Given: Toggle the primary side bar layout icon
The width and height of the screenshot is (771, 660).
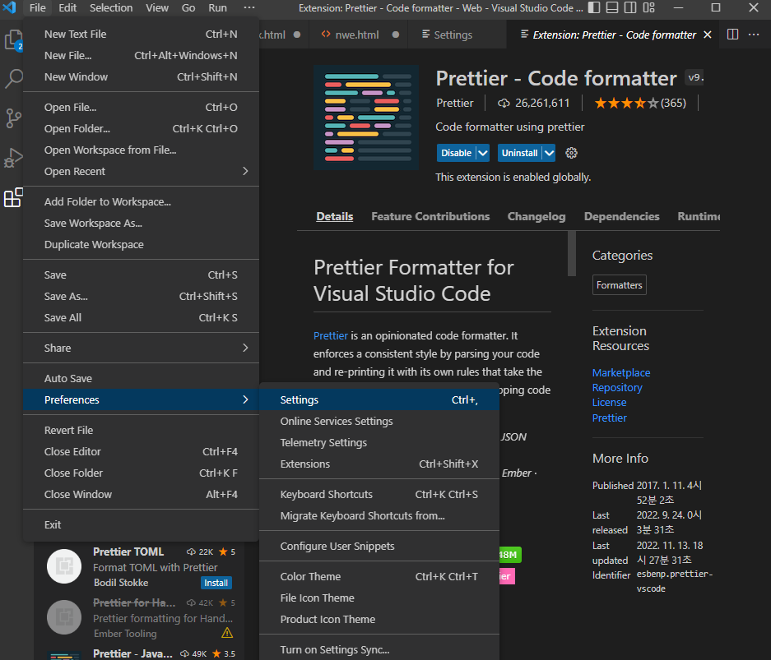Looking at the screenshot, I should point(594,7).
